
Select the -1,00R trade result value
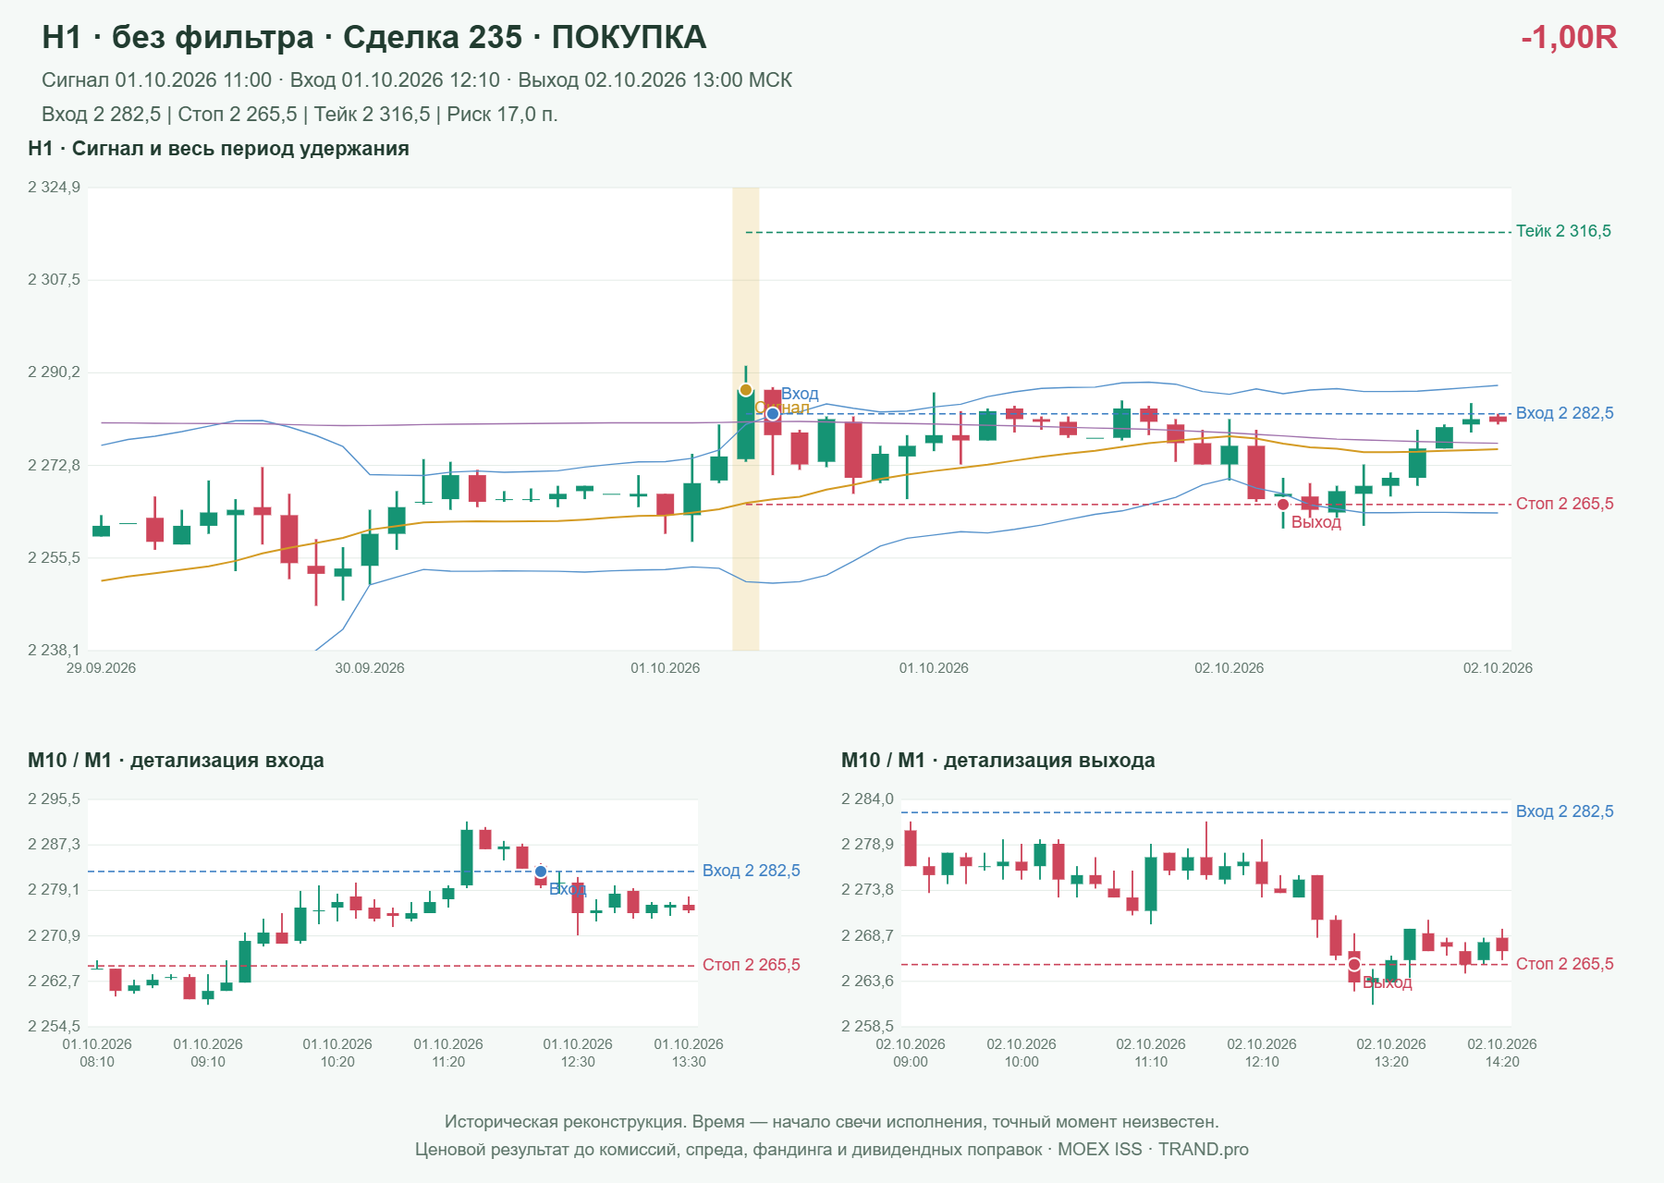(x=1569, y=37)
